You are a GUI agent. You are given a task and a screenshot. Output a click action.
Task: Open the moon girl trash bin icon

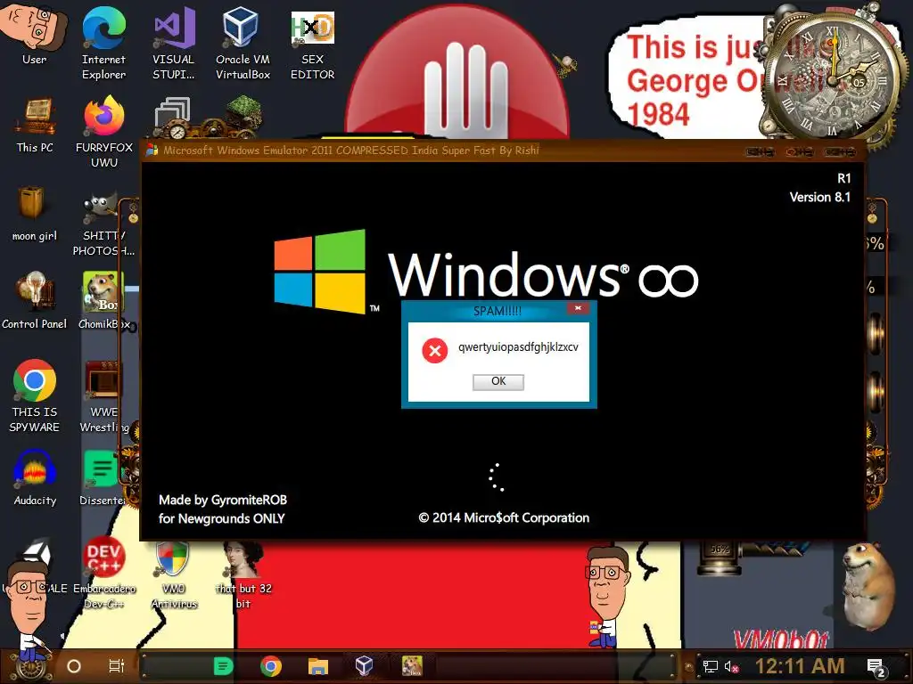pyautogui.click(x=35, y=214)
